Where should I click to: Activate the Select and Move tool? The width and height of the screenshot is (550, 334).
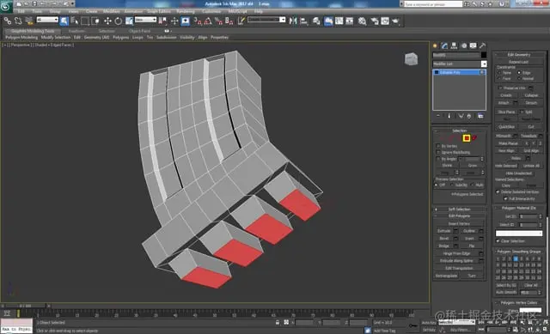pos(107,21)
